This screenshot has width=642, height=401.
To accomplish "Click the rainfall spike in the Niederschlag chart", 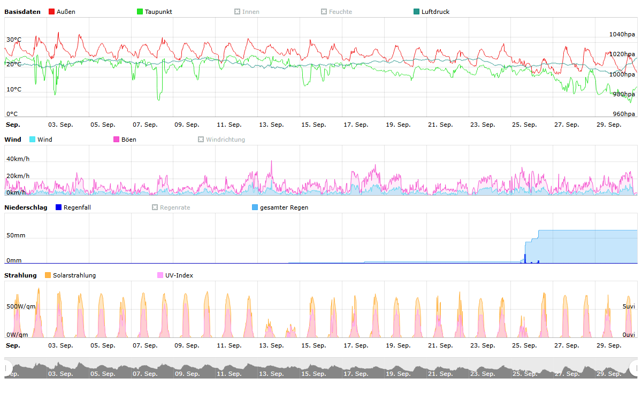I will [x=525, y=258].
